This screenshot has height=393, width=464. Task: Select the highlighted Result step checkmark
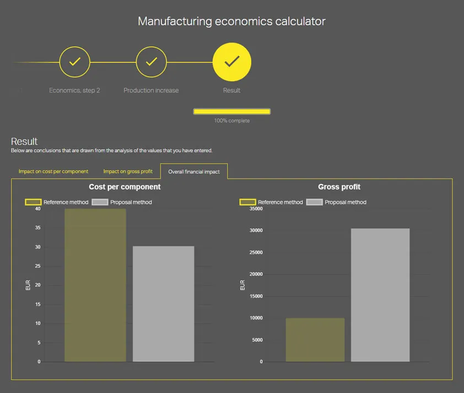click(231, 62)
